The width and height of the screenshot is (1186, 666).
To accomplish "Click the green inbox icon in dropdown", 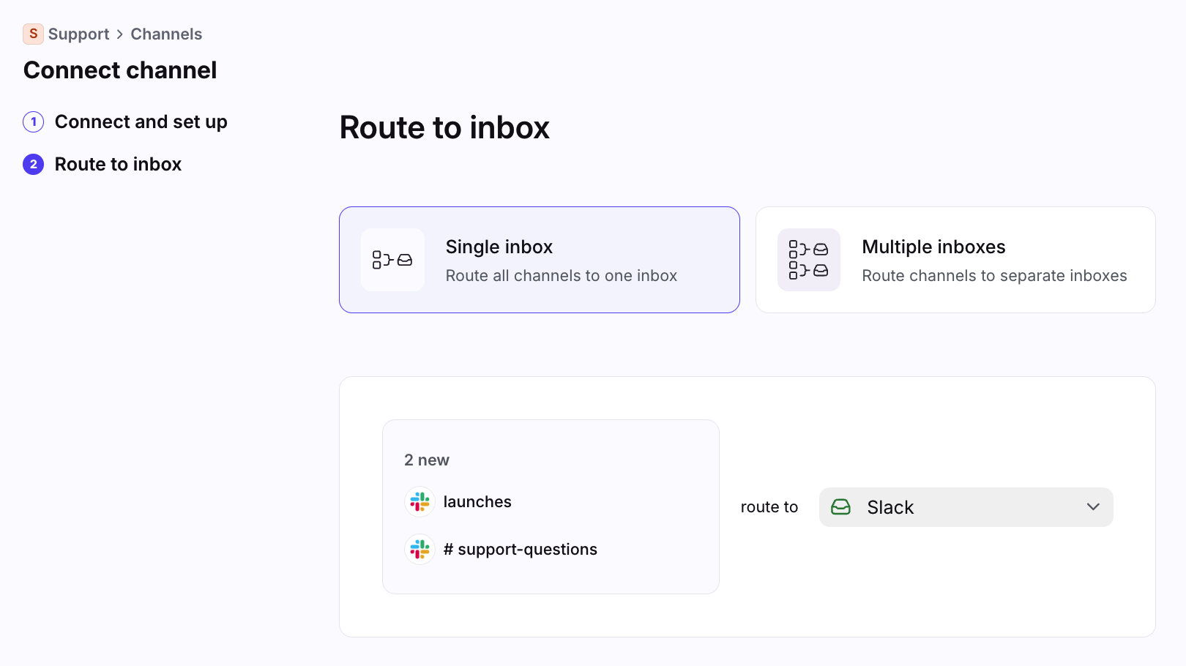I will point(841,507).
